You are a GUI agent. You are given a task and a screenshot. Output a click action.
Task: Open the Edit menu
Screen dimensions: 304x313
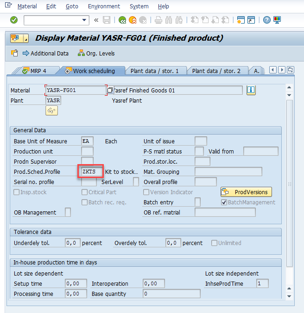point(51,6)
